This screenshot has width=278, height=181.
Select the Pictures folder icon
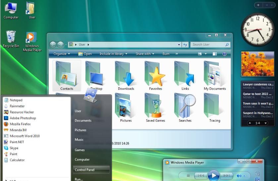[x=126, y=108]
